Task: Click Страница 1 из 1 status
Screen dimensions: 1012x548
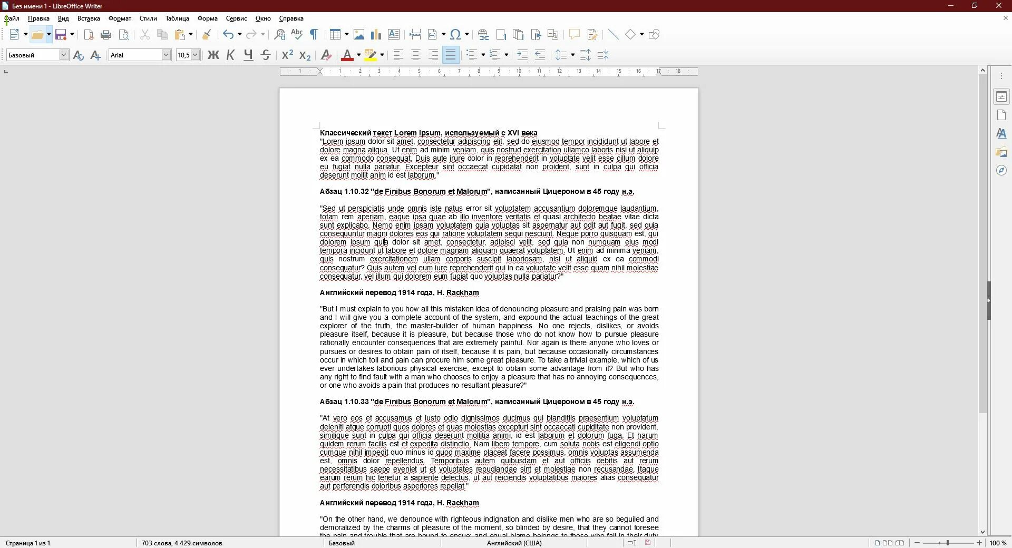Action: (x=28, y=543)
